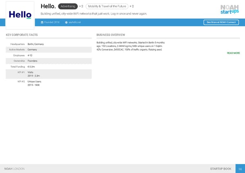This screenshot has height=173, width=245.
Task: Click the page number 38 box
Action: (240, 169)
